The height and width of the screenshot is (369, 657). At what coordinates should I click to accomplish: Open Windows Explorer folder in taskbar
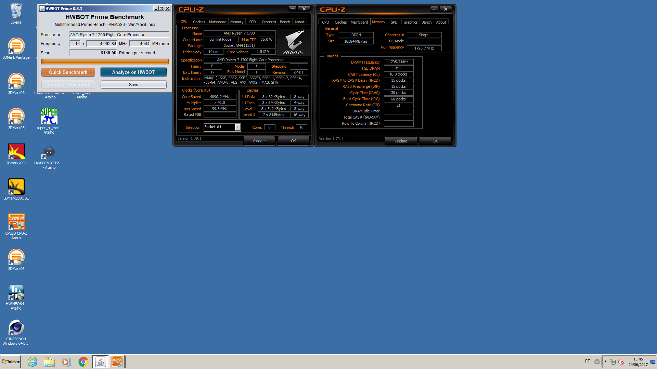click(49, 362)
